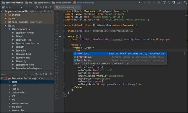This screenshot has height=113, width=188.
Task: Click issue-summary folder breadcrumb
Action: point(61,3)
